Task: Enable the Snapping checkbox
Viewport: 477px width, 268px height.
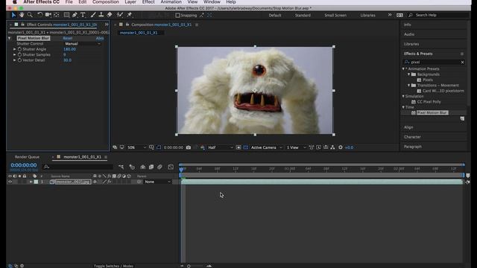Action: tap(177, 15)
